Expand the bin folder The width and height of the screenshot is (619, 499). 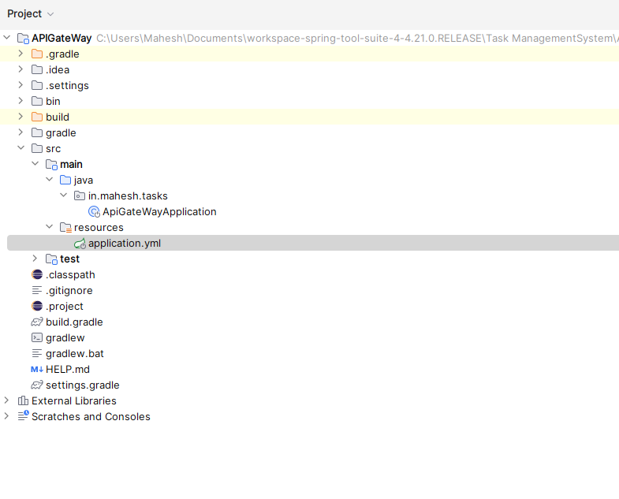(x=21, y=101)
